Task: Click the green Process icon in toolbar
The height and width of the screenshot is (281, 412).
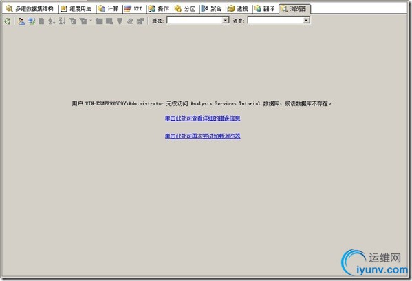Action: 7,21
